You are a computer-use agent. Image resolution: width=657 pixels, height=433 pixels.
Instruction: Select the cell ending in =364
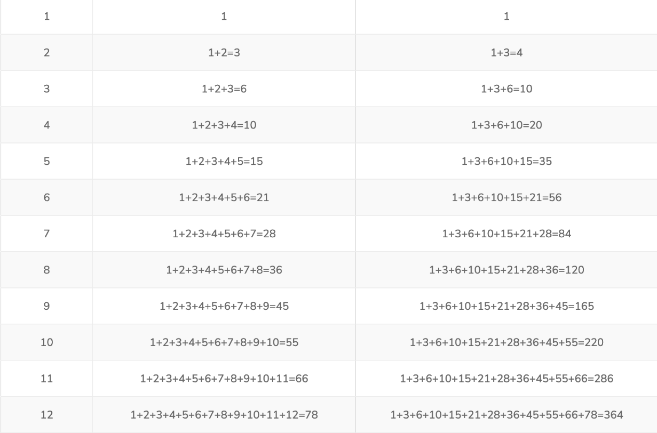point(506,415)
